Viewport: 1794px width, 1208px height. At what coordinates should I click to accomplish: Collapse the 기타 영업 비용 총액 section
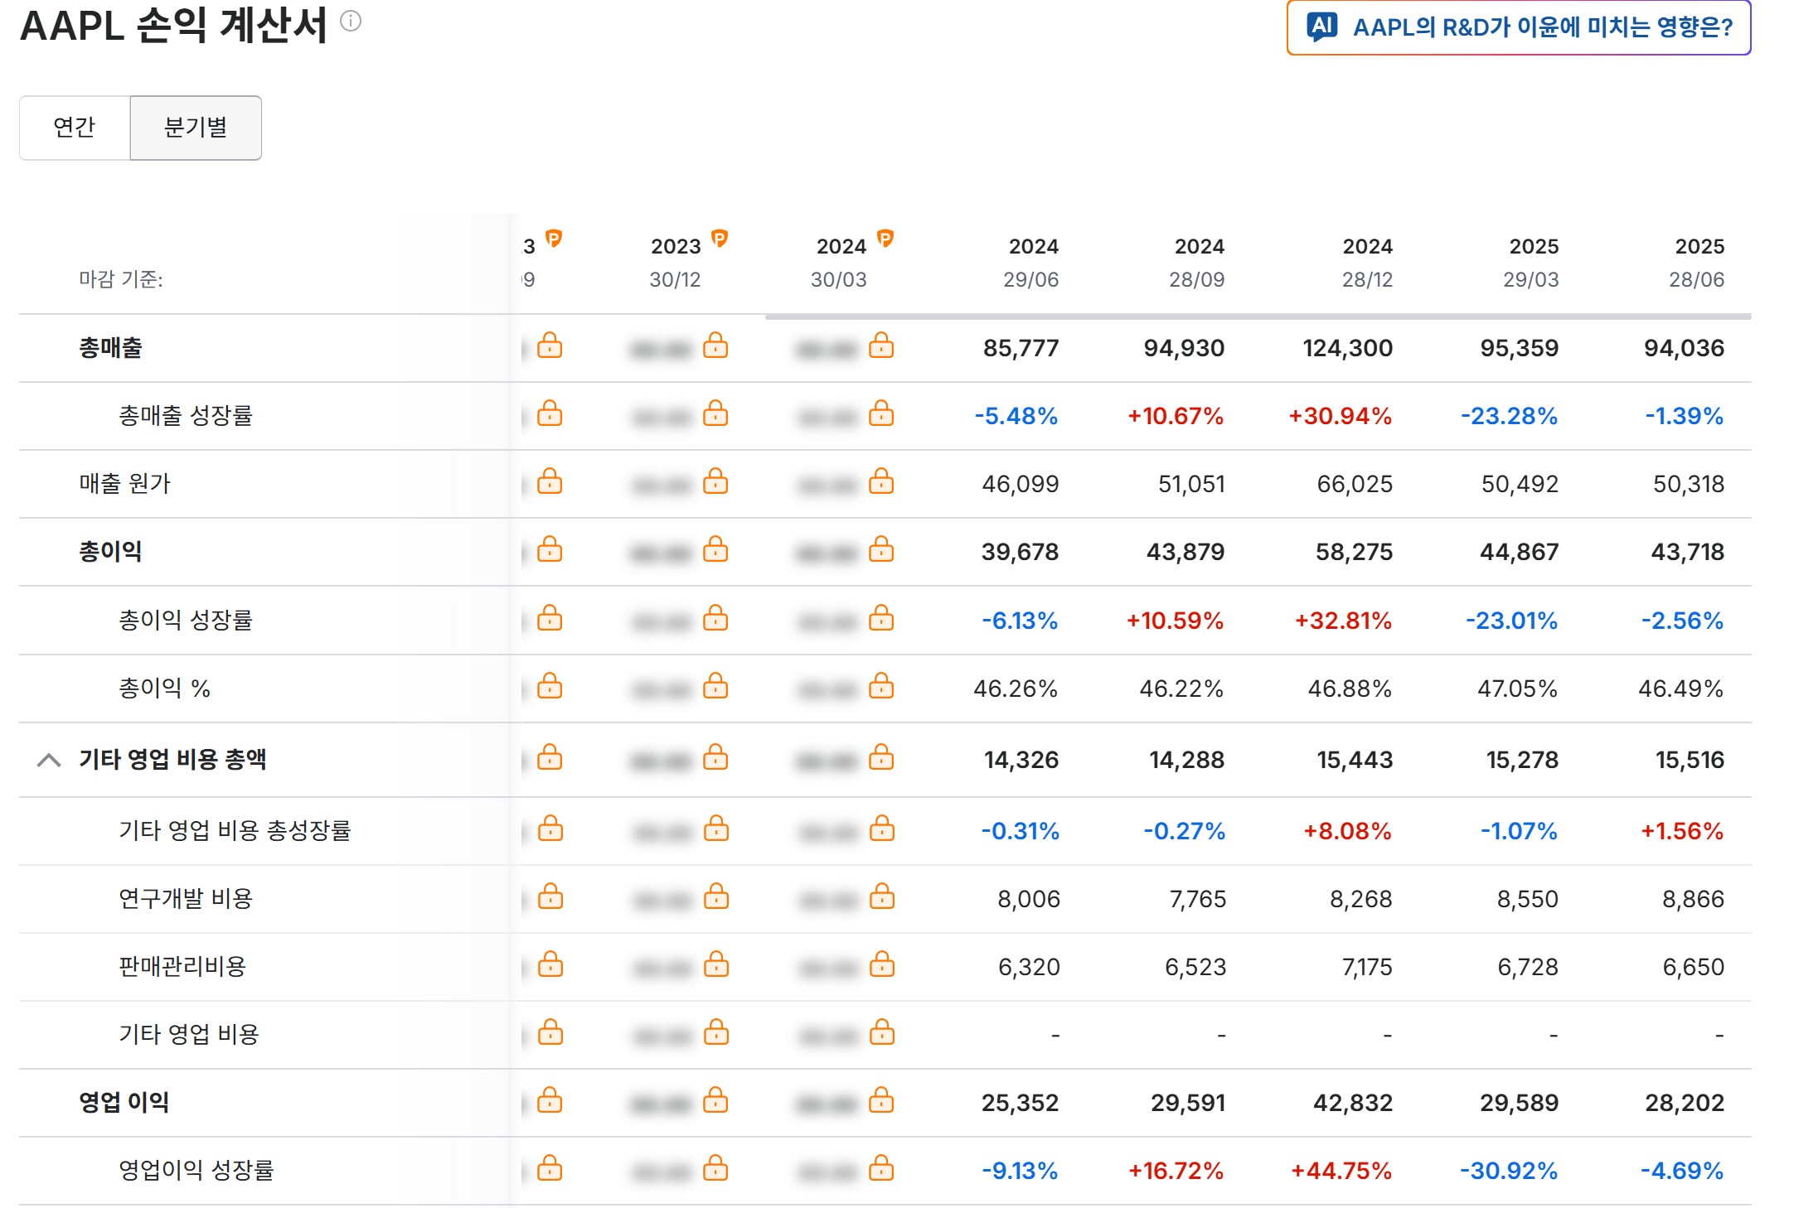coord(49,760)
